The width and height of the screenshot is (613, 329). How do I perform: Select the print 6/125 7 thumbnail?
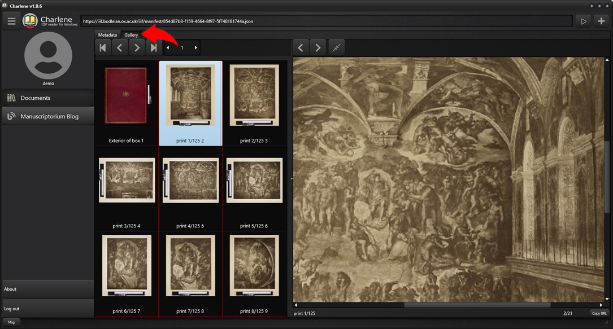coord(127,274)
